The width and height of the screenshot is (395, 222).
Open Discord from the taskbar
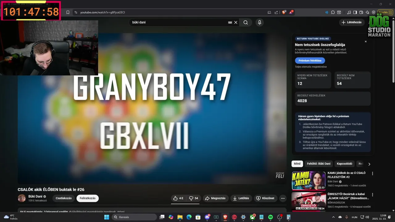[x=207, y=217]
